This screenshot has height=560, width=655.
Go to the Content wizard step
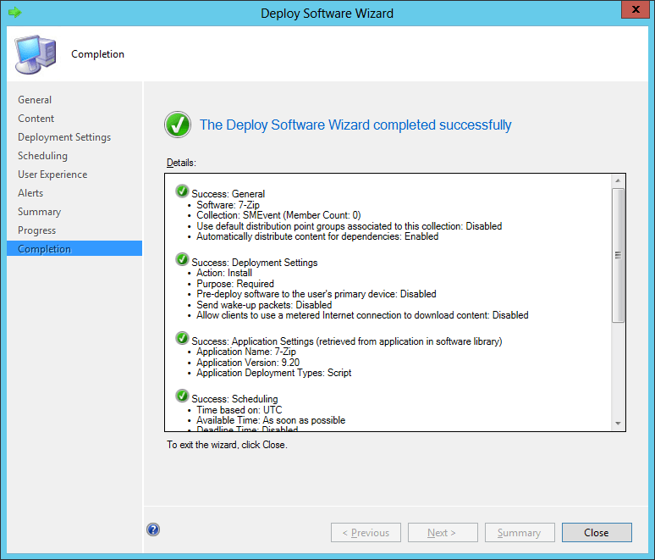point(36,119)
